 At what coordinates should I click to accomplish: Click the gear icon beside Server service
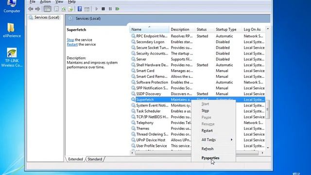133,59
